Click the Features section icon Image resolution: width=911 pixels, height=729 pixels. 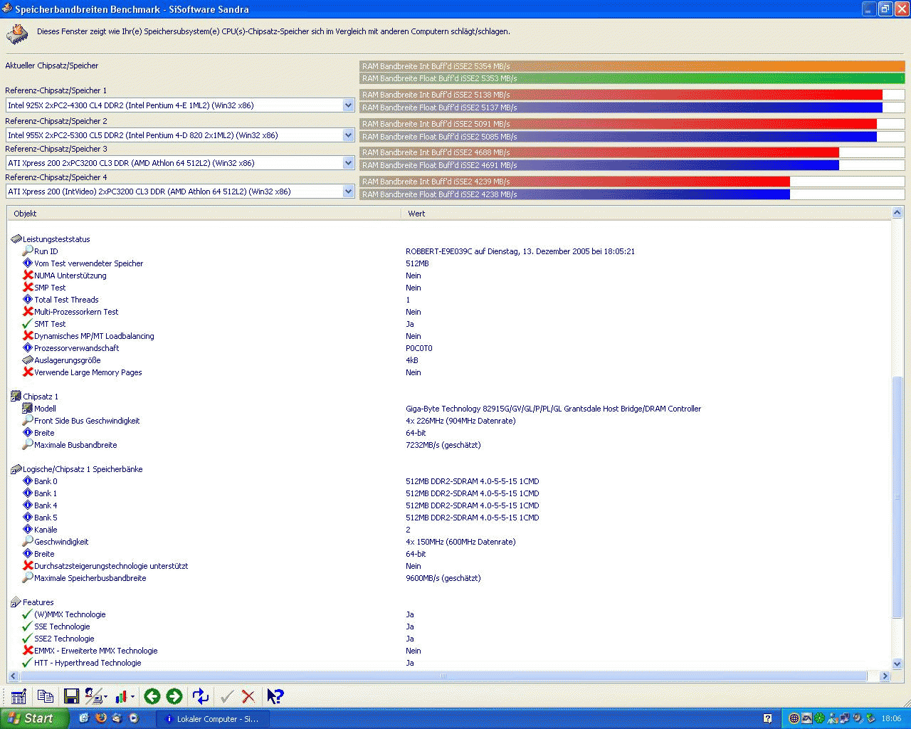(16, 602)
